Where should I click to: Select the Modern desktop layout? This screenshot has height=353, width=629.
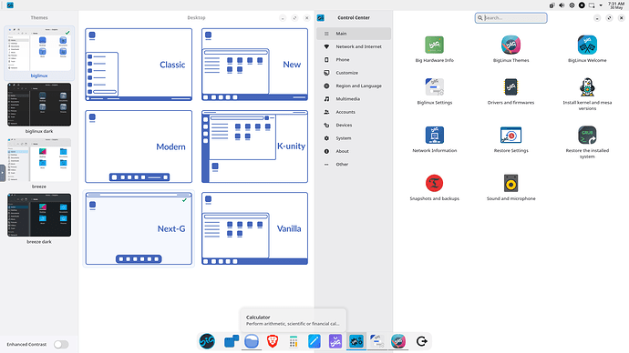coord(139,146)
